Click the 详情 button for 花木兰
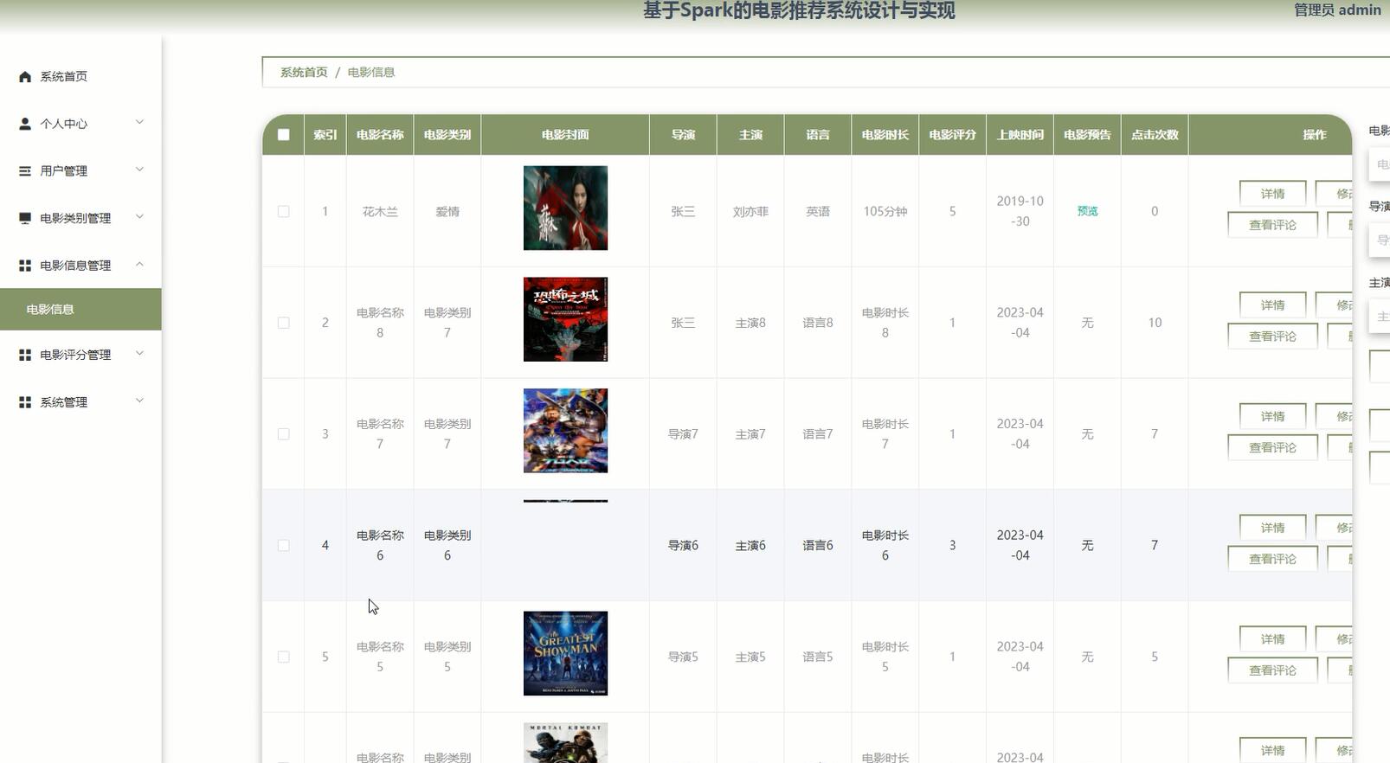The image size is (1390, 763). (x=1272, y=194)
